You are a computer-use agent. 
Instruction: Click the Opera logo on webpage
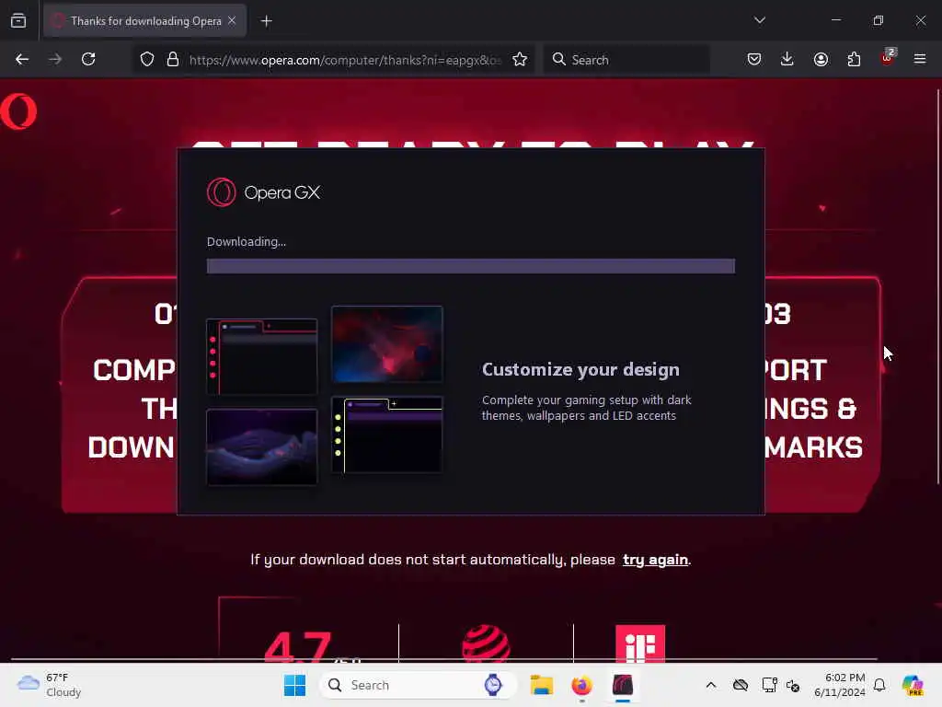(18, 111)
